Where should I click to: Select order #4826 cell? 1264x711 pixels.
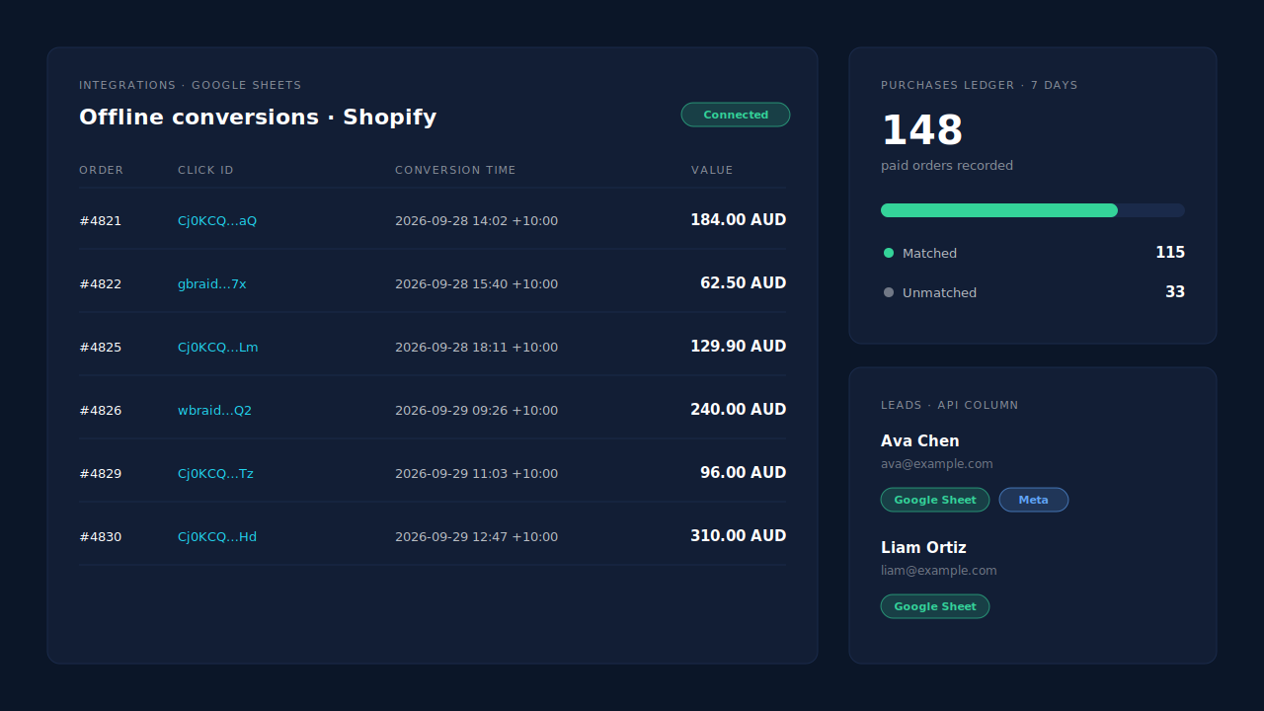pos(101,411)
